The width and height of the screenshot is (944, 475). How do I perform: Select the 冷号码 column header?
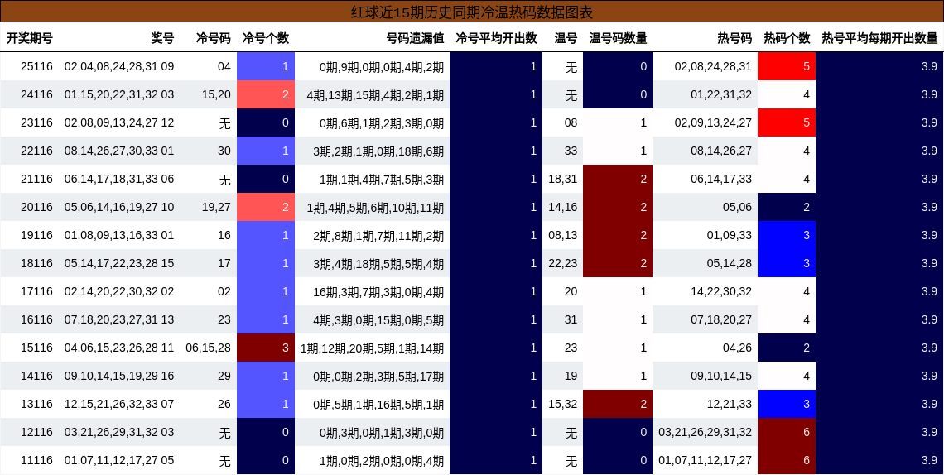[213, 39]
